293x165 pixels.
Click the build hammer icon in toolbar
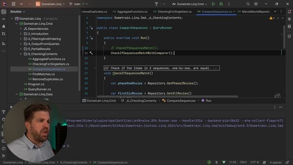pyautogui.click(x=157, y=4)
